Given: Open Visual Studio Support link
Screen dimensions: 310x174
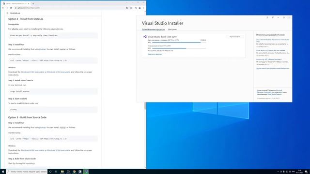Looking at the screenshot, I should coord(275,94).
